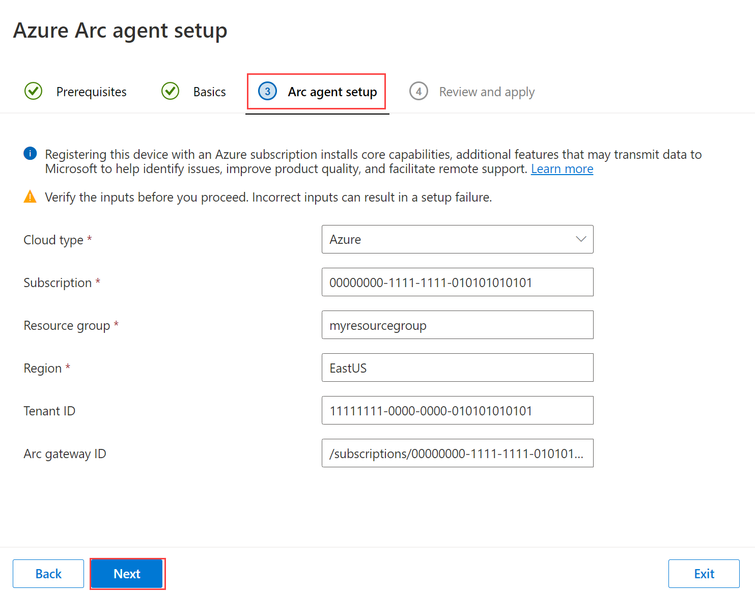Screen dimensions: 755x592
Task: Click the Exit button
Action: click(704, 574)
